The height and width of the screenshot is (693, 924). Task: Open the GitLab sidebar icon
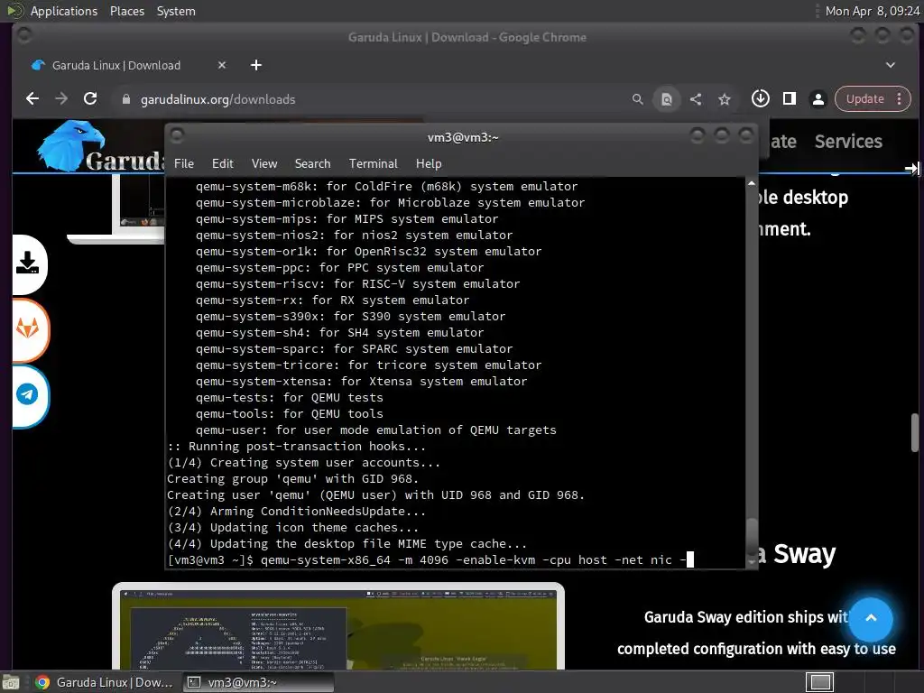[28, 328]
